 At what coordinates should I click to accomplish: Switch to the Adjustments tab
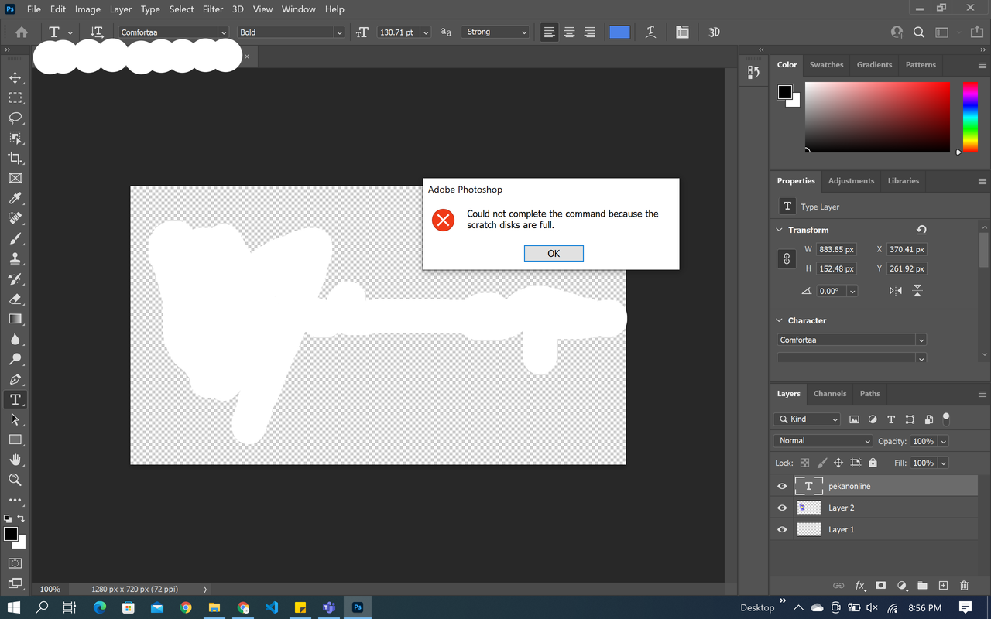[x=851, y=180]
